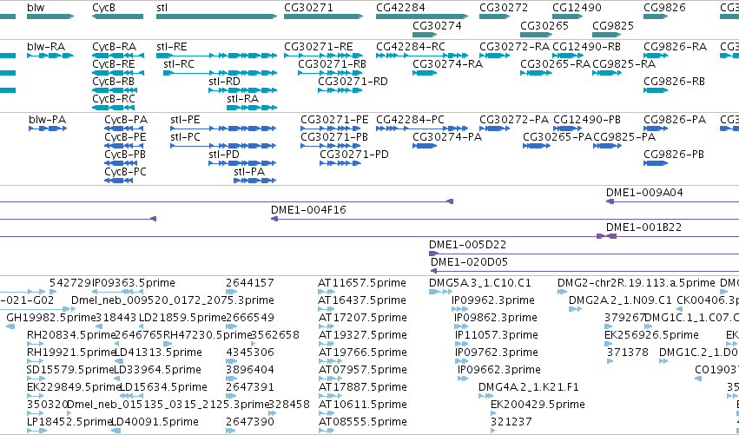Select the DME1-001B22 clone label
739x435 pixels.
coord(643,227)
